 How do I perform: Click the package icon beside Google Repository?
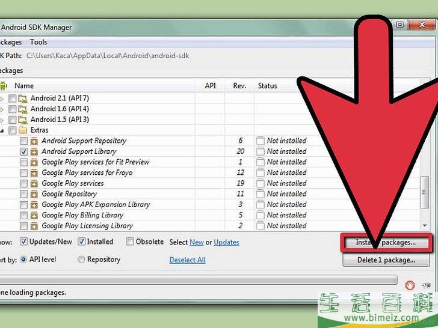(x=34, y=194)
